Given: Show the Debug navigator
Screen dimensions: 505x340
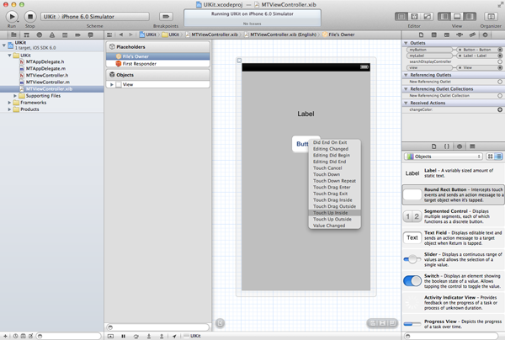Looking at the screenshot, I should pyautogui.click(x=65, y=35).
